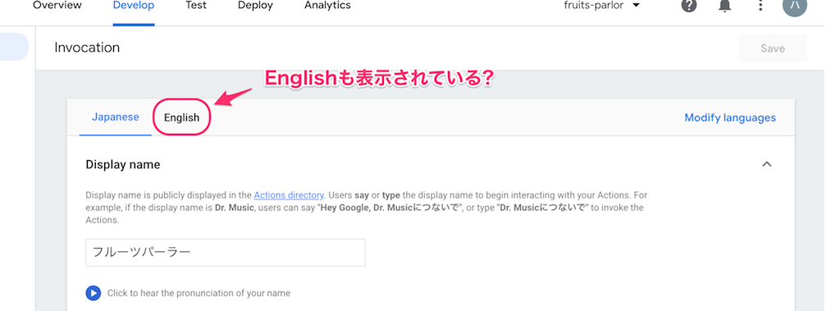Open the Analytics tab

pyautogui.click(x=327, y=6)
